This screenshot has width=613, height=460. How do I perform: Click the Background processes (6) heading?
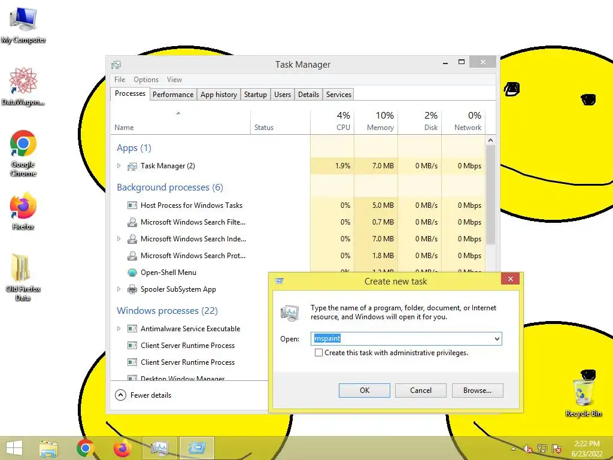[x=169, y=187]
